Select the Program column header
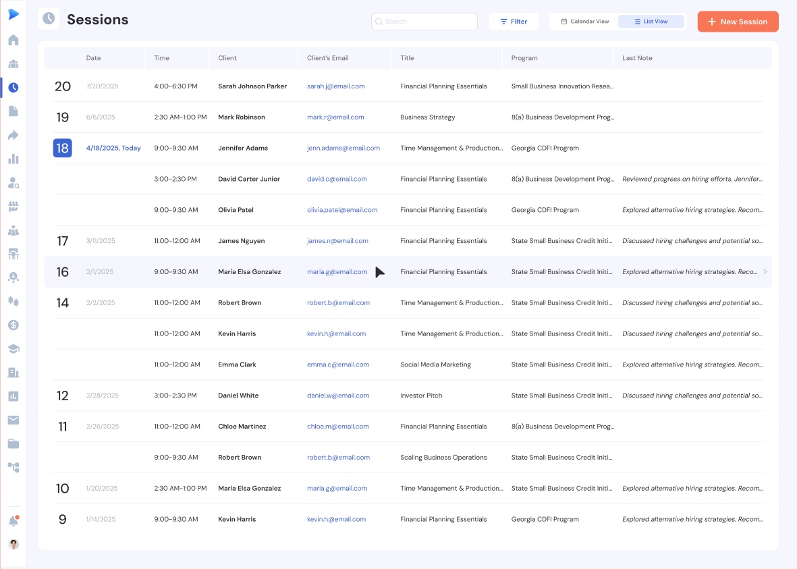The width and height of the screenshot is (797, 569). tap(524, 58)
